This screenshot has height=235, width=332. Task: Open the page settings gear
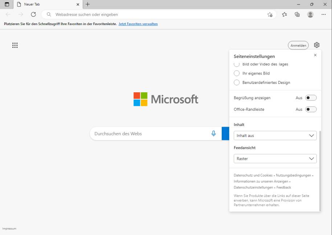coord(316,45)
